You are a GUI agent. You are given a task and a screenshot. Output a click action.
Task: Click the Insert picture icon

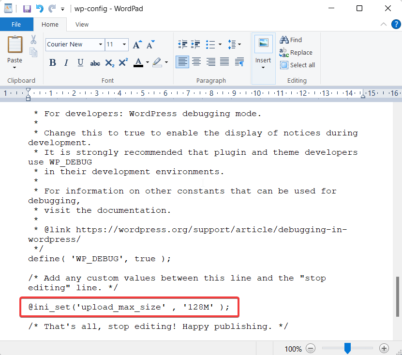[264, 44]
